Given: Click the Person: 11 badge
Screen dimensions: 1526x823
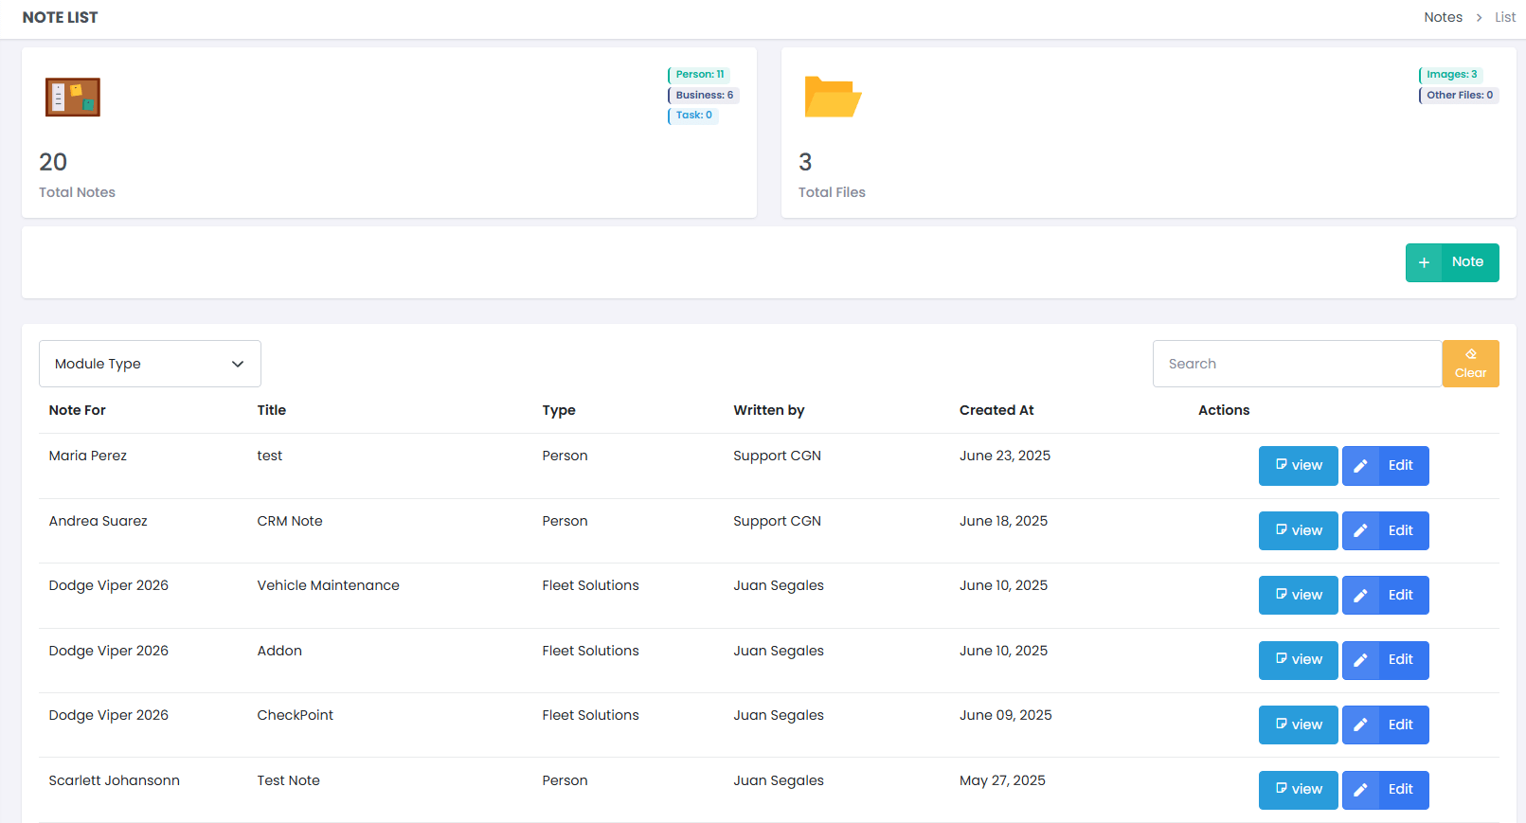Looking at the screenshot, I should [699, 75].
